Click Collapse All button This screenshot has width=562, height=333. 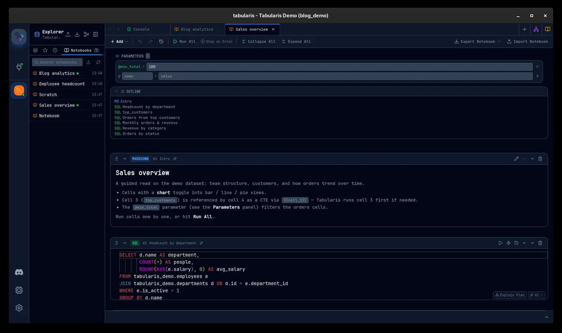(x=259, y=42)
